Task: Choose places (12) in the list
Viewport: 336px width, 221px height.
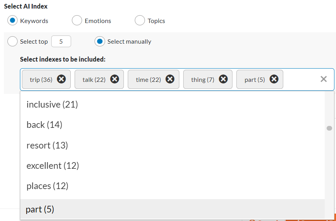Action: [x=173, y=186]
